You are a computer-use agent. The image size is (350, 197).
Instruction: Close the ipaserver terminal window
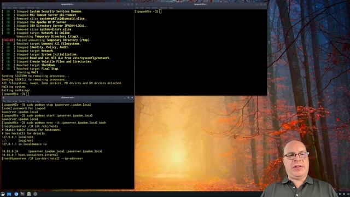click(x=132, y=97)
